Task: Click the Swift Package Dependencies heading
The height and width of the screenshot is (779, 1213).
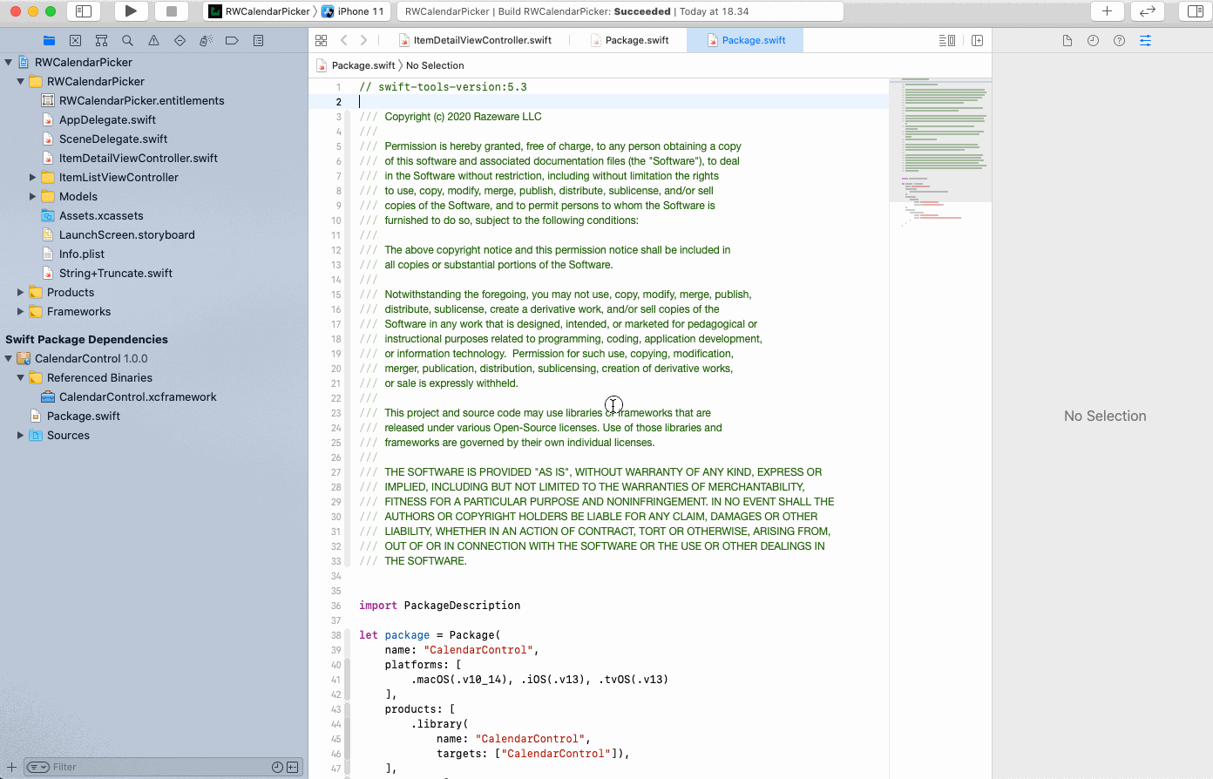Action: tap(86, 339)
